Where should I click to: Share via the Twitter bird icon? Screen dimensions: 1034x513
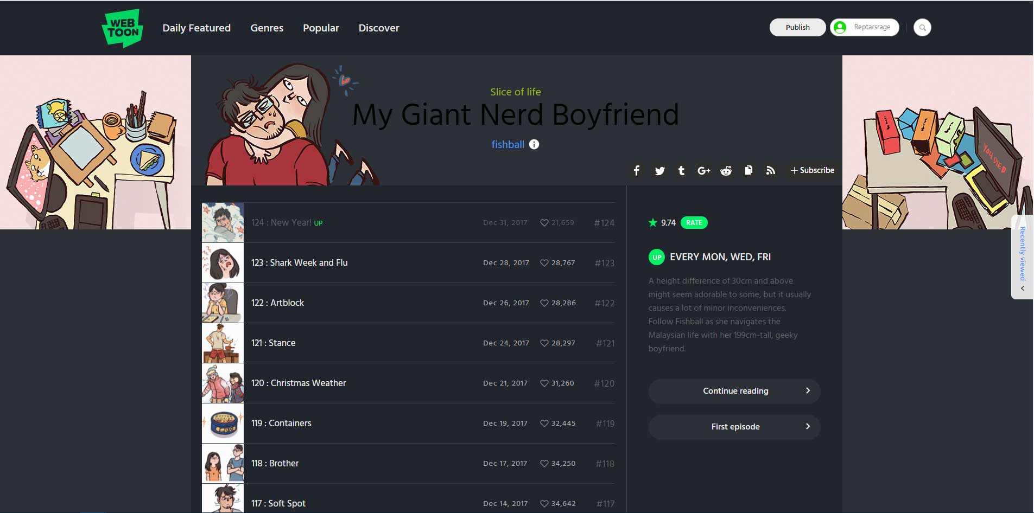click(x=659, y=171)
